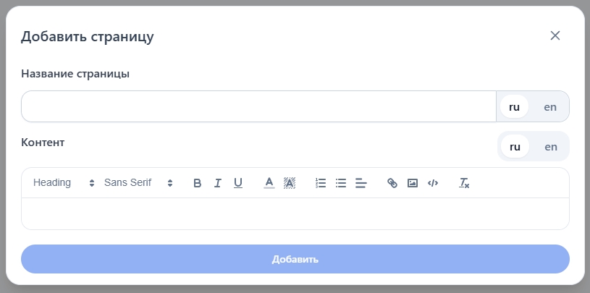Image resolution: width=590 pixels, height=293 pixels.
Task: Insert a hyperlink in the content
Action: tap(392, 183)
